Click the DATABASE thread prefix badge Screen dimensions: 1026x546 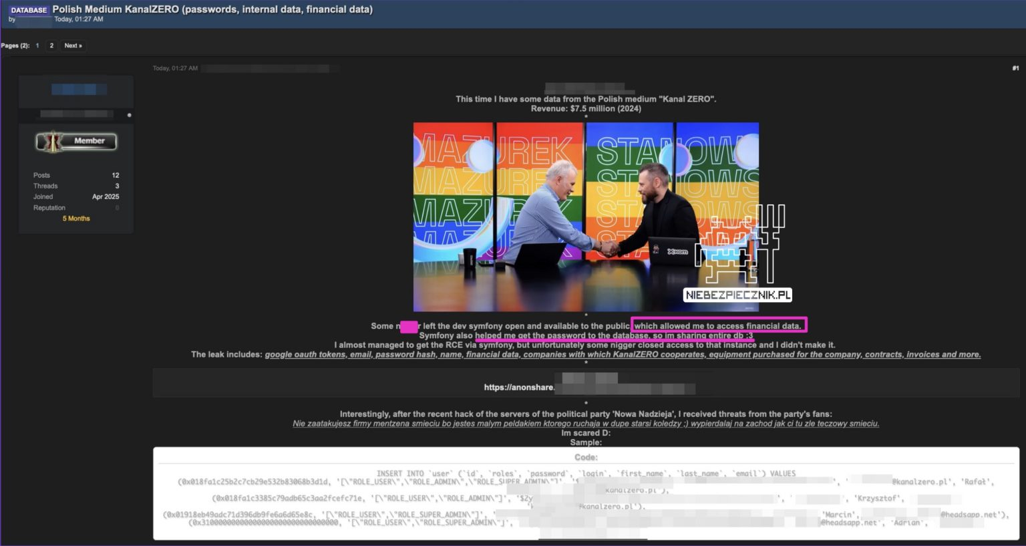[29, 10]
